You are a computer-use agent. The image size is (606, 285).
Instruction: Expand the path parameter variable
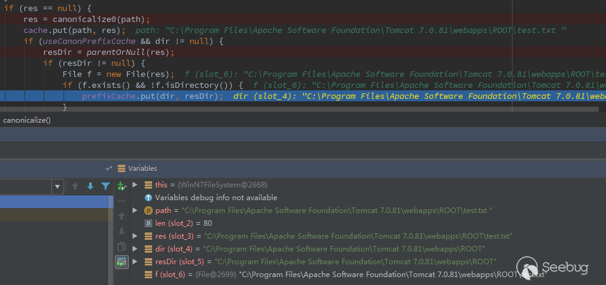[135, 210]
